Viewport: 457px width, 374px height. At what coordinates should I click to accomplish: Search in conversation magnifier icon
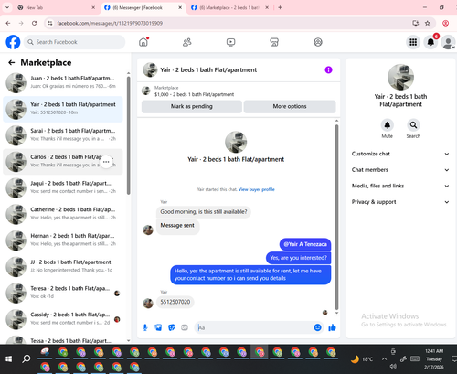(413, 125)
